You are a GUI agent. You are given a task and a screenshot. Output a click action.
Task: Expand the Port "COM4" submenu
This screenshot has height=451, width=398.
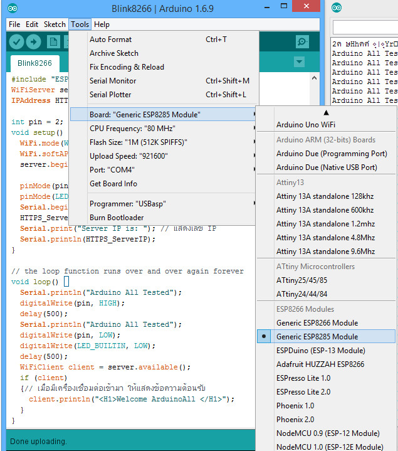coord(163,170)
